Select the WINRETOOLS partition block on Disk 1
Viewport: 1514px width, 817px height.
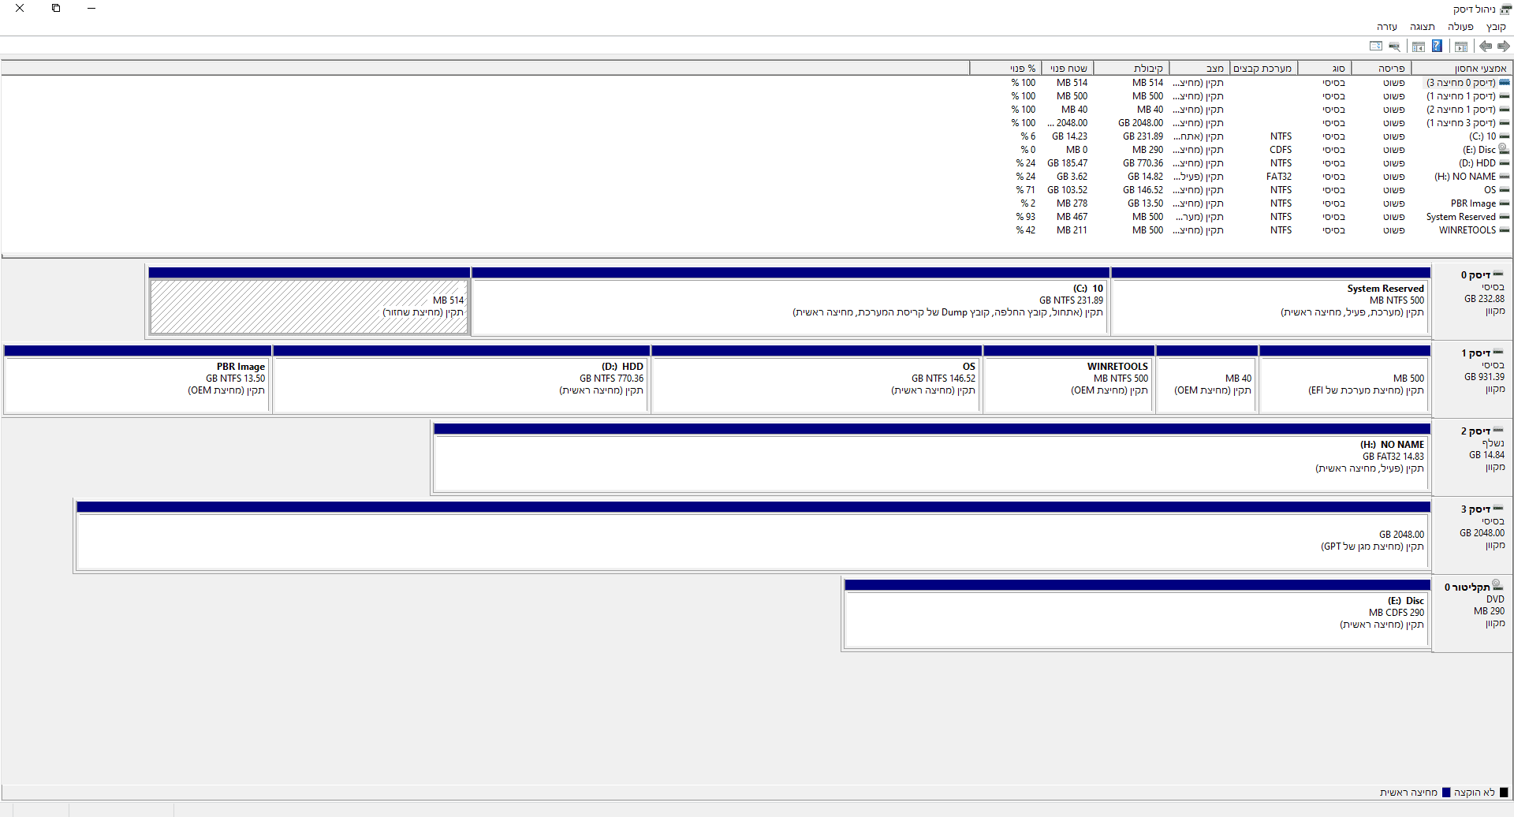(1068, 379)
